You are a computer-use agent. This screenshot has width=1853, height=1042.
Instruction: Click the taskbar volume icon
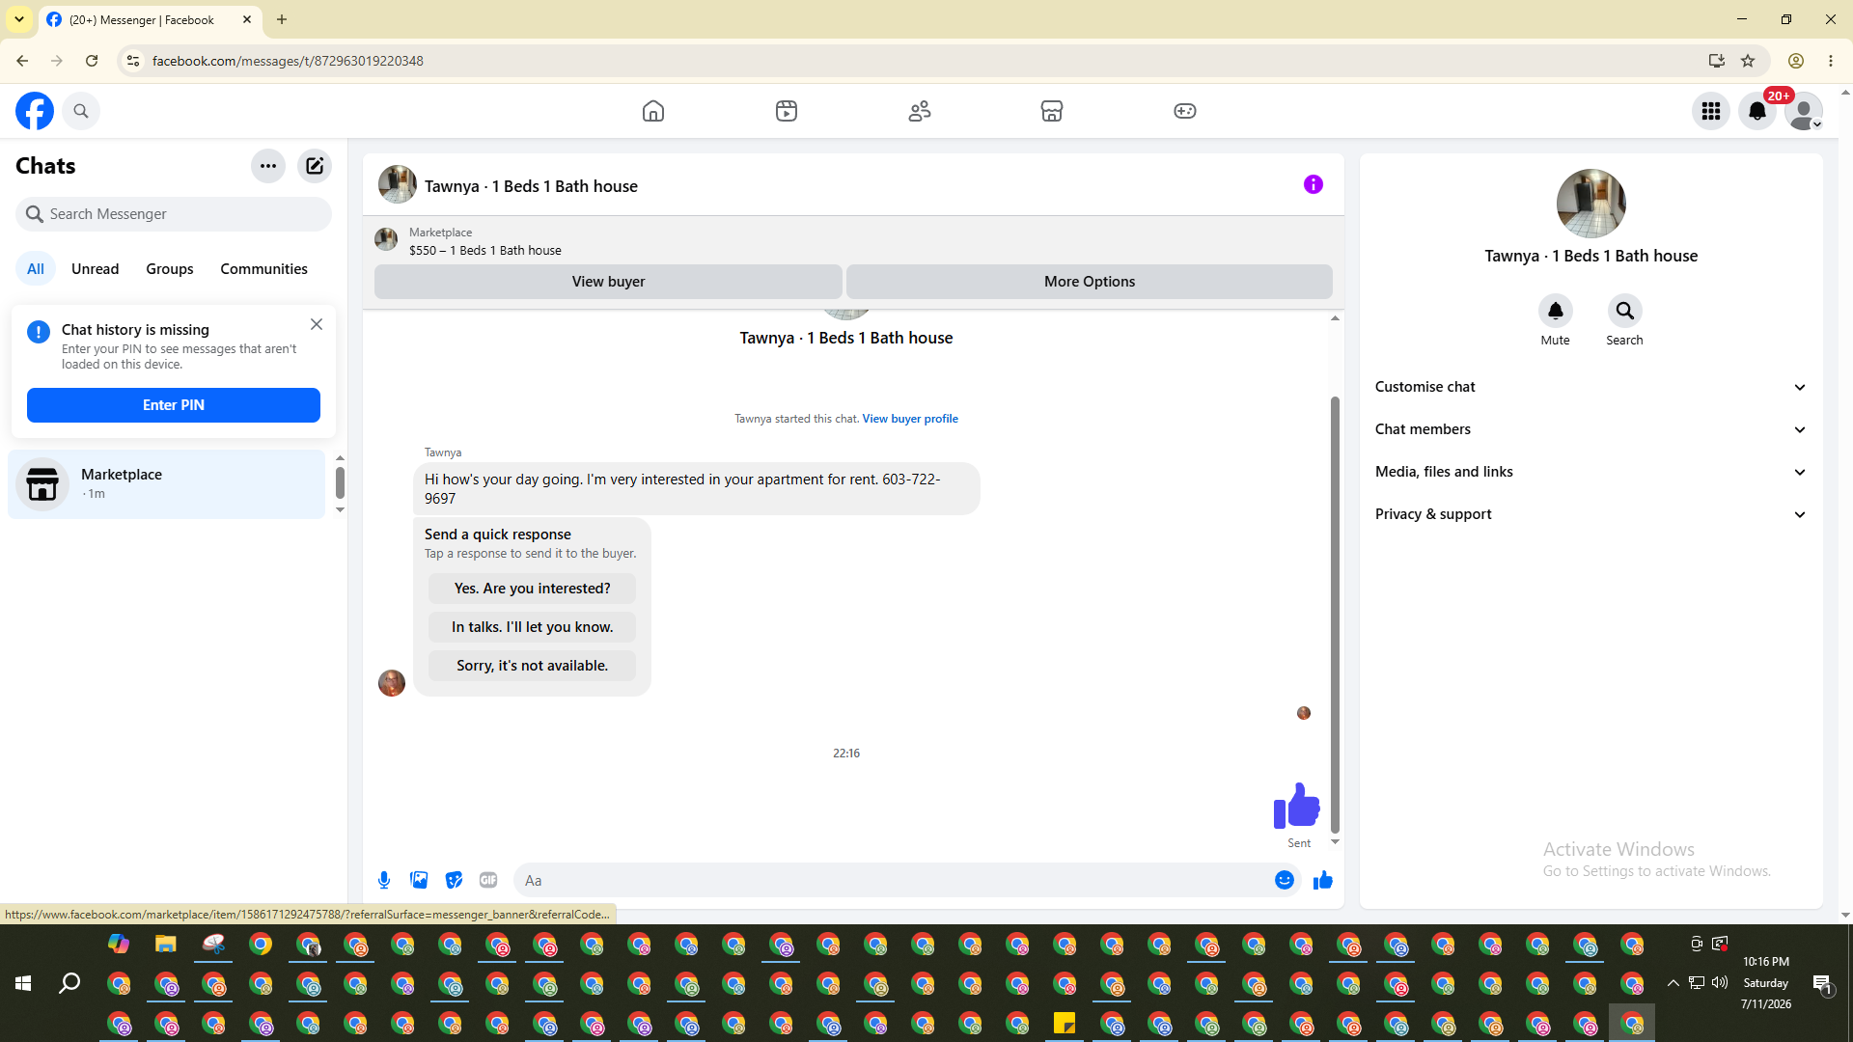click(x=1720, y=983)
